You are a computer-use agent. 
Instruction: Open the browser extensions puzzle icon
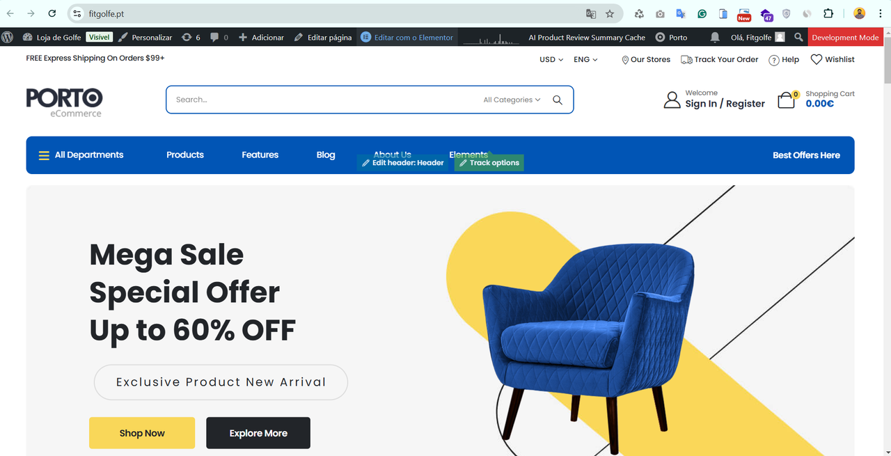pos(828,13)
